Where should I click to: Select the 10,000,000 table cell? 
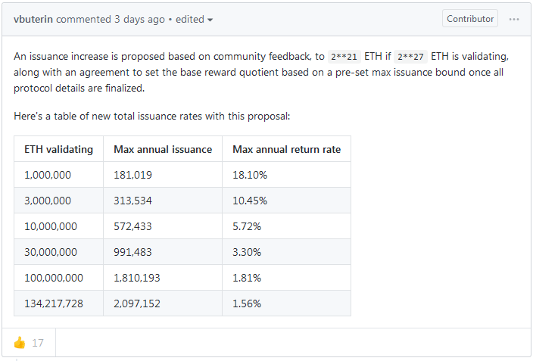click(51, 226)
